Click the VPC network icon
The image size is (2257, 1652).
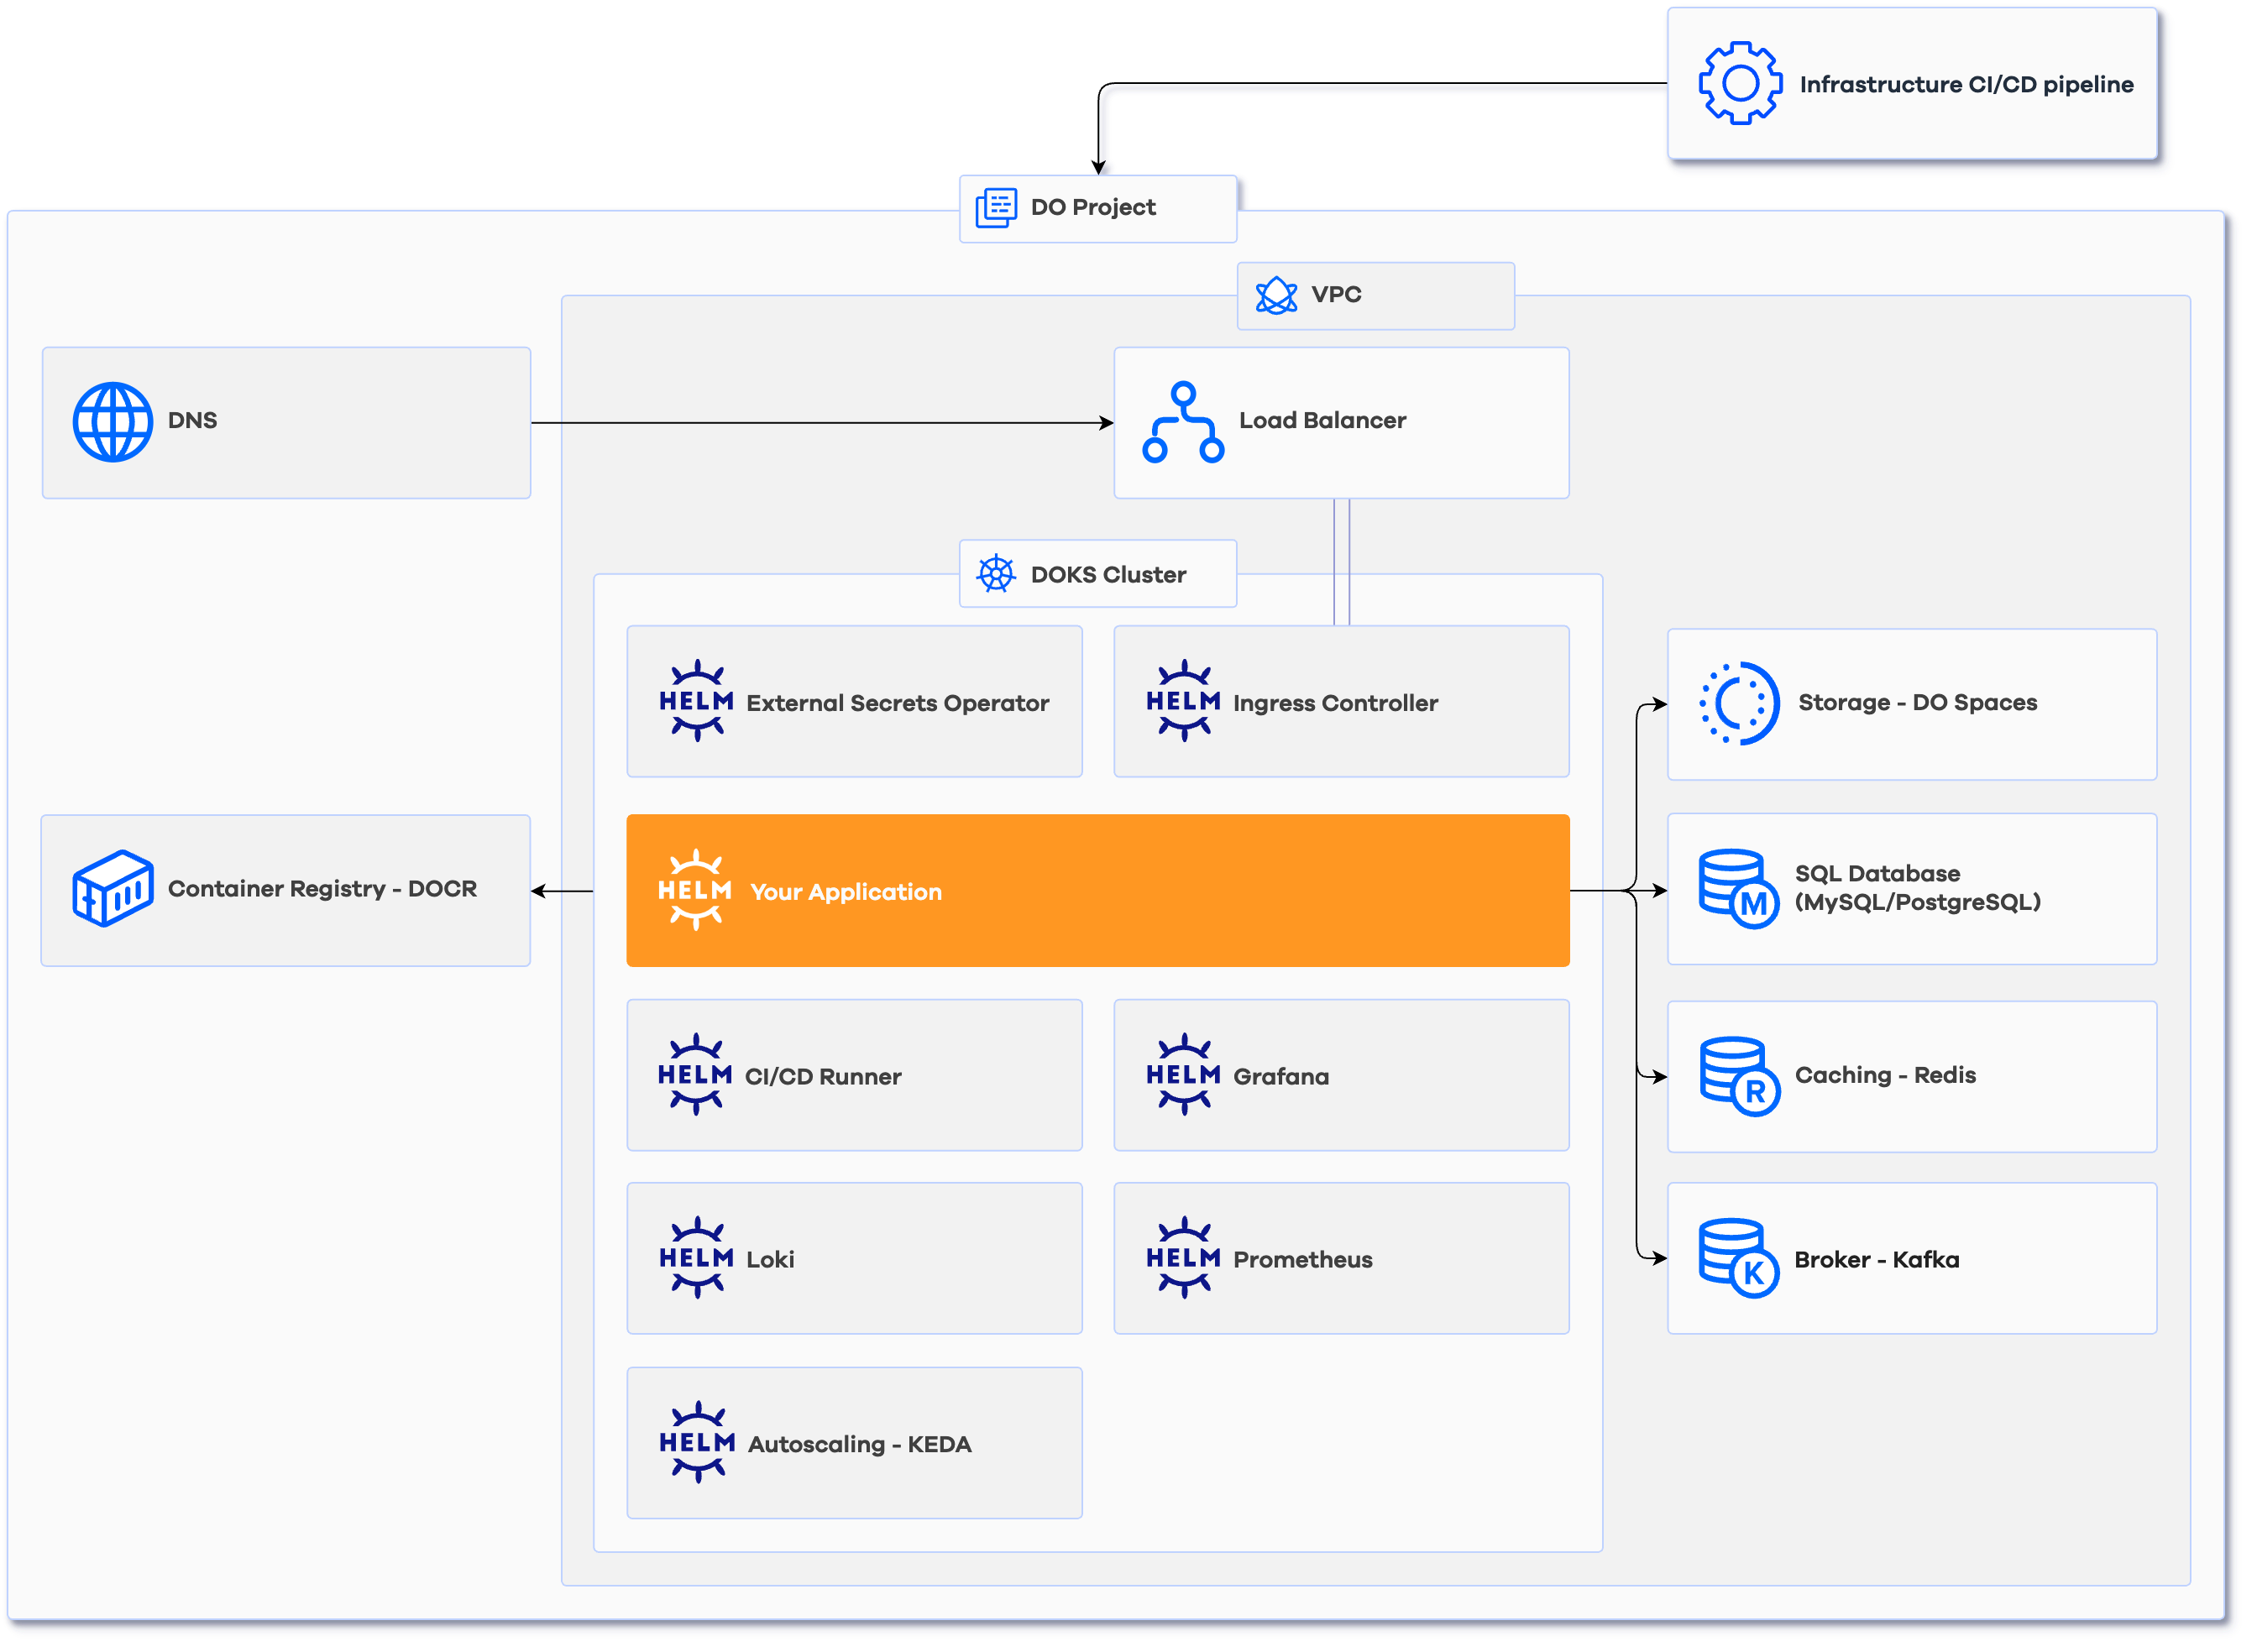click(x=1276, y=295)
